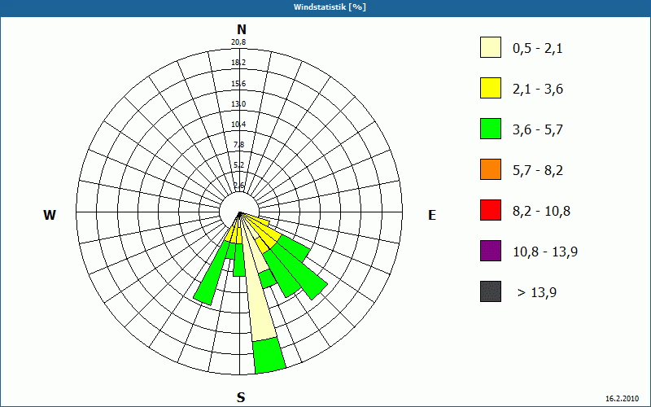The height and width of the screenshot is (407, 651).
Task: Click the legend label '10,8 - 13,9'
Action: coord(545,252)
